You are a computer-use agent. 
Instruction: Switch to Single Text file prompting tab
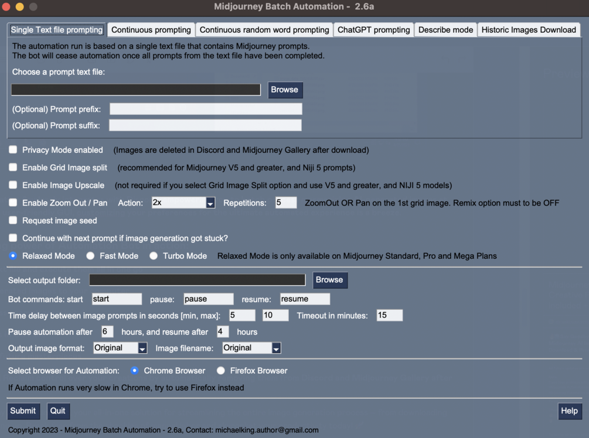[x=57, y=30]
